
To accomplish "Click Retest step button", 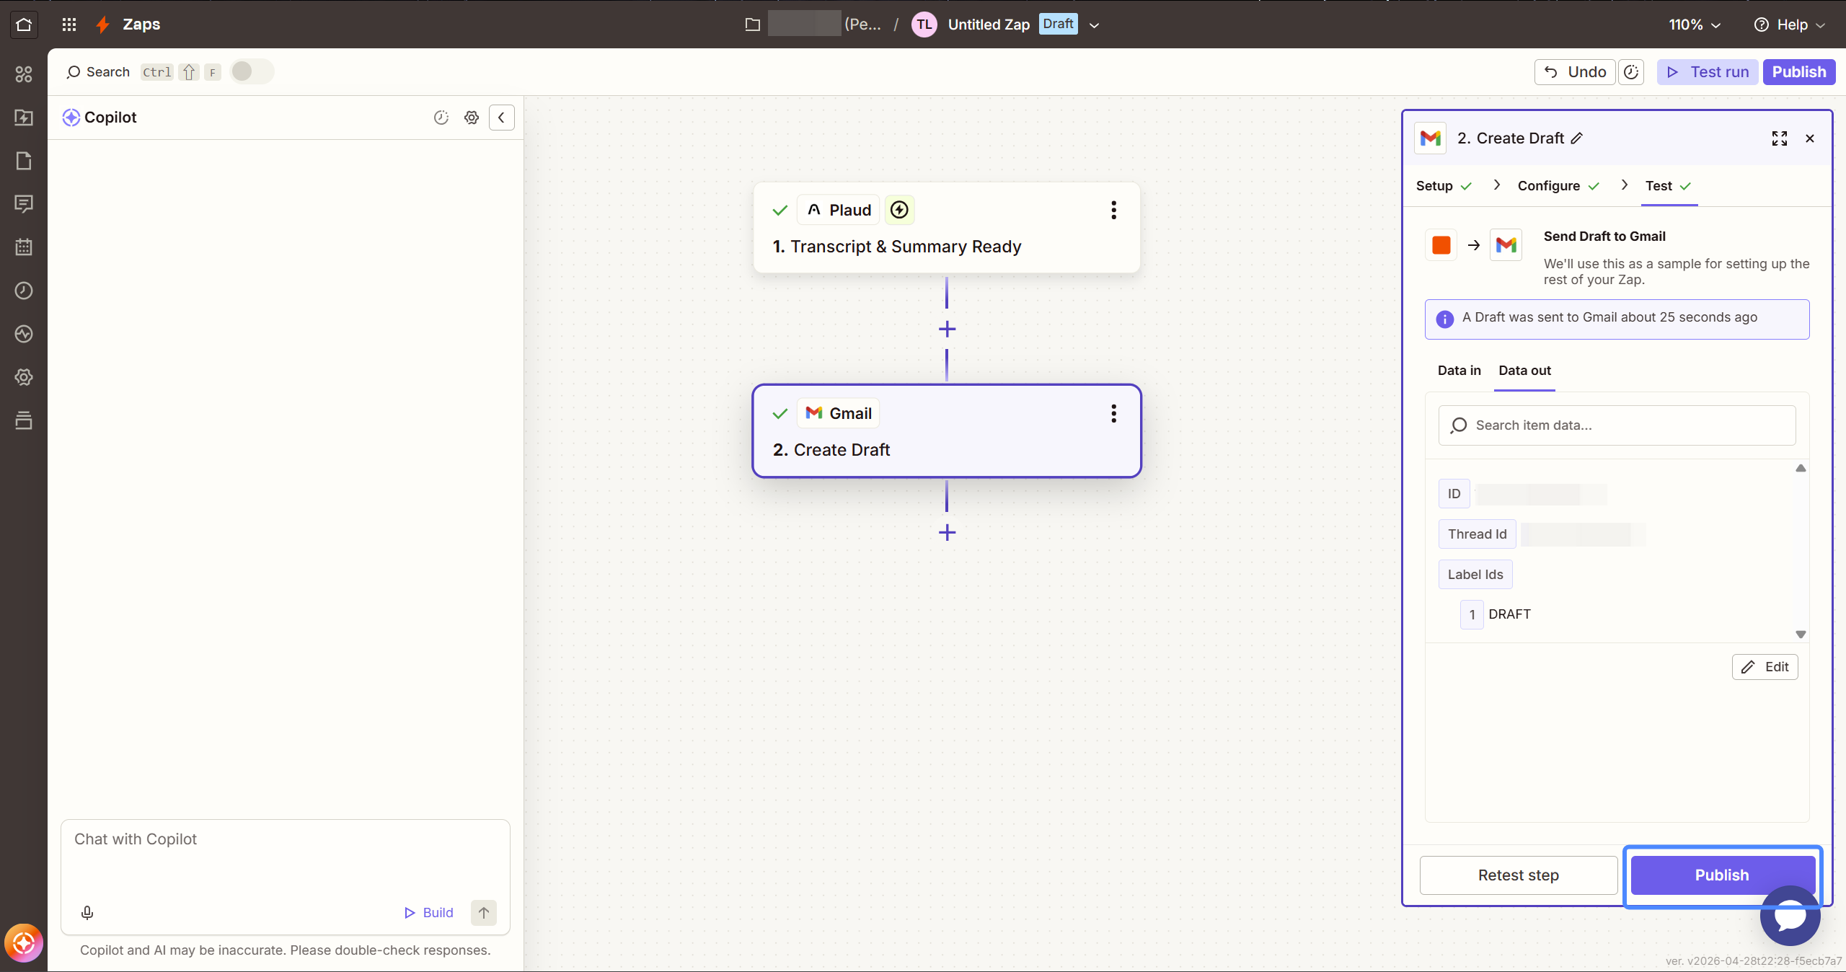I will (x=1519, y=875).
